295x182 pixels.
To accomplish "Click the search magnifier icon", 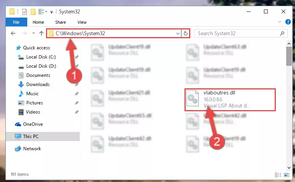I will pyautogui.click(x=282, y=33).
